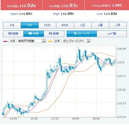The image size is (129, 125).
Task: Click the 15:50 time axis label
Action: (x=34, y=119)
